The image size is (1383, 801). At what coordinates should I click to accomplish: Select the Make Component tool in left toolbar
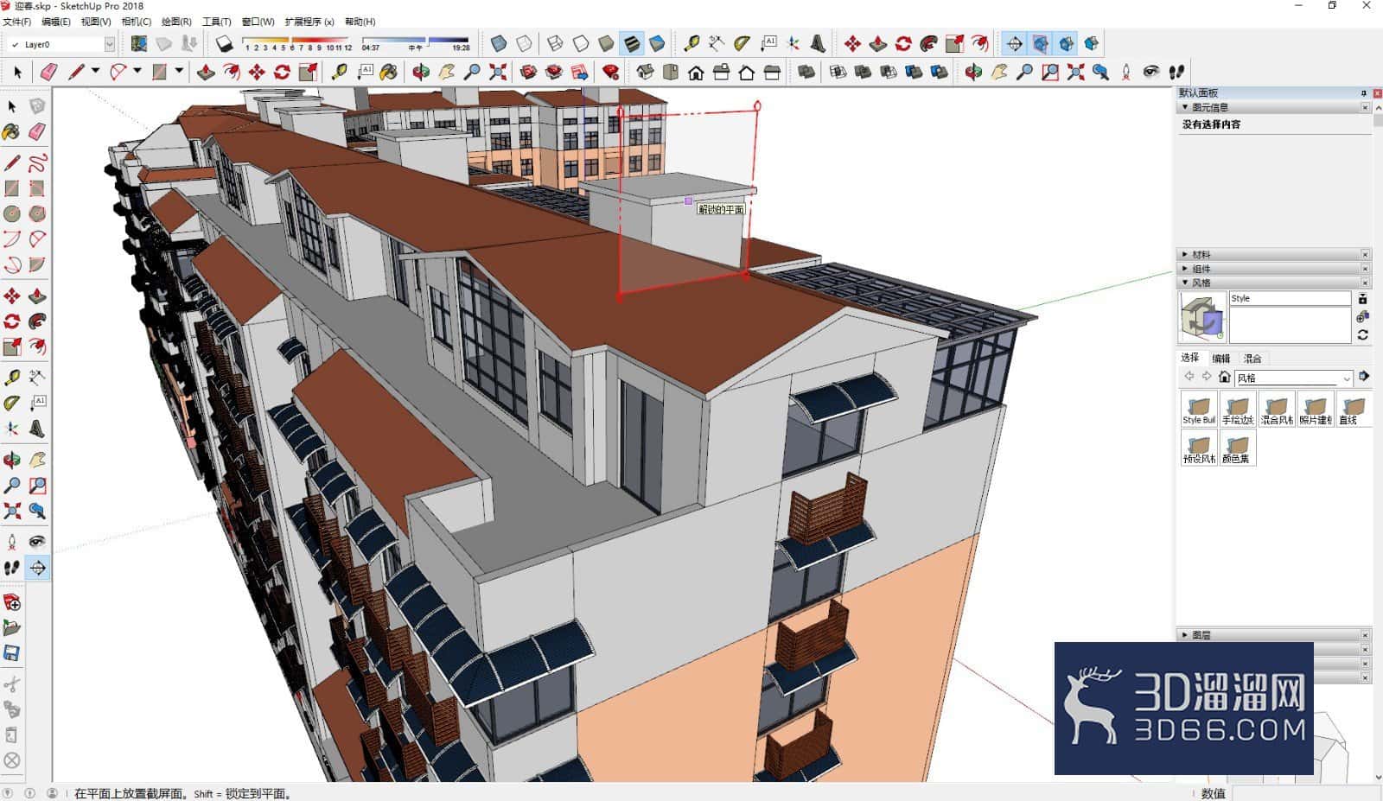point(37,106)
